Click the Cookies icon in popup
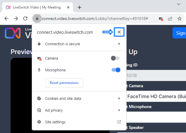The height and width of the screenshot is (133, 186). (x=39, y=99)
